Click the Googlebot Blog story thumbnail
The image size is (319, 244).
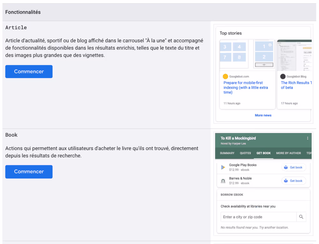click(294, 55)
